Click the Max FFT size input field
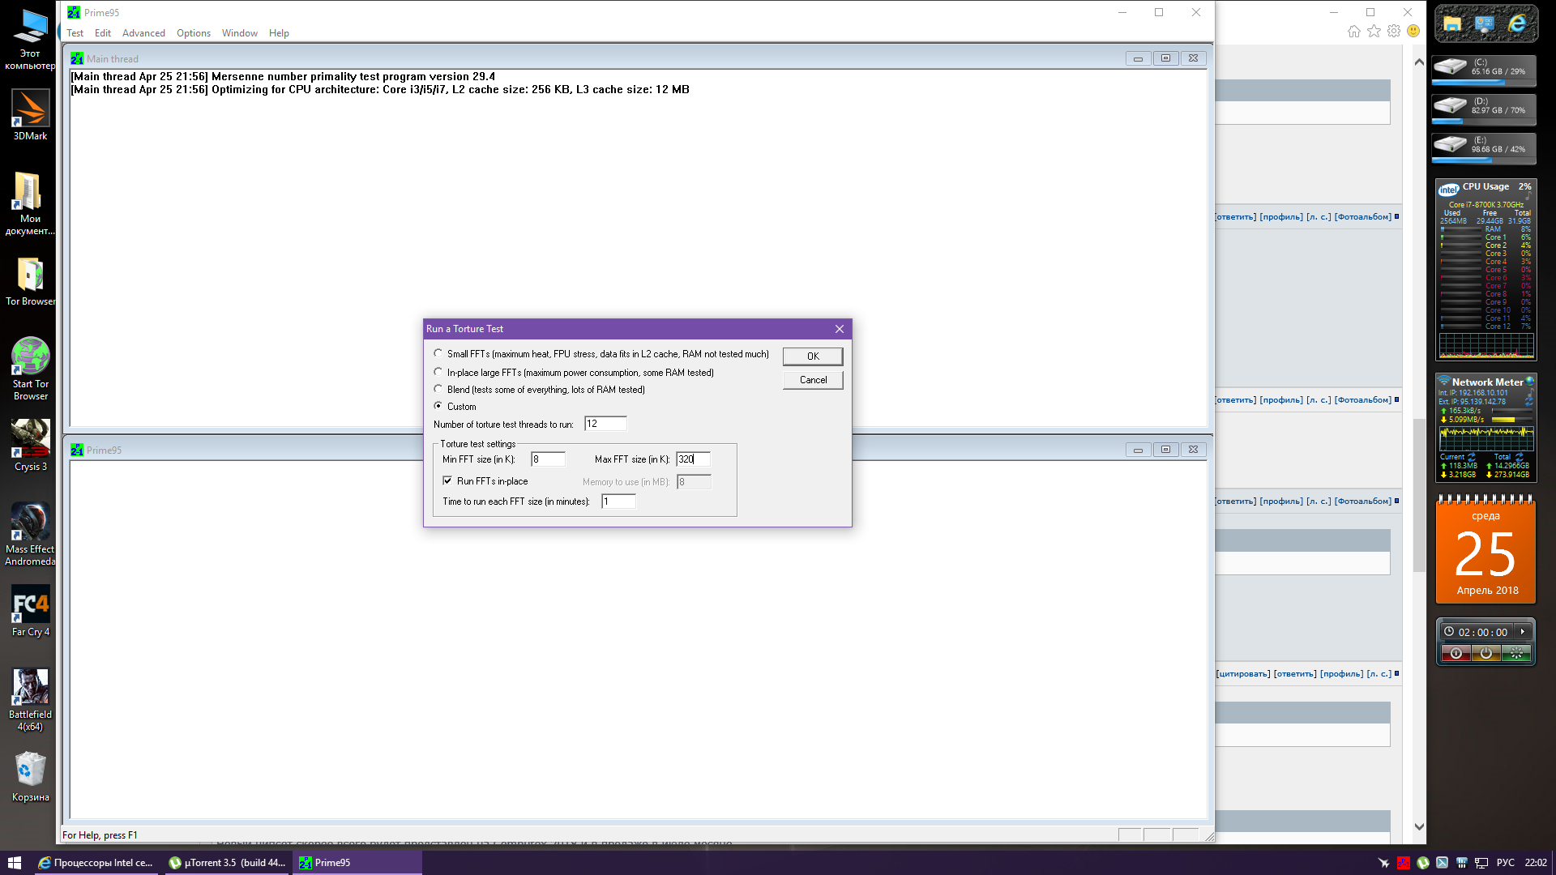 click(693, 459)
